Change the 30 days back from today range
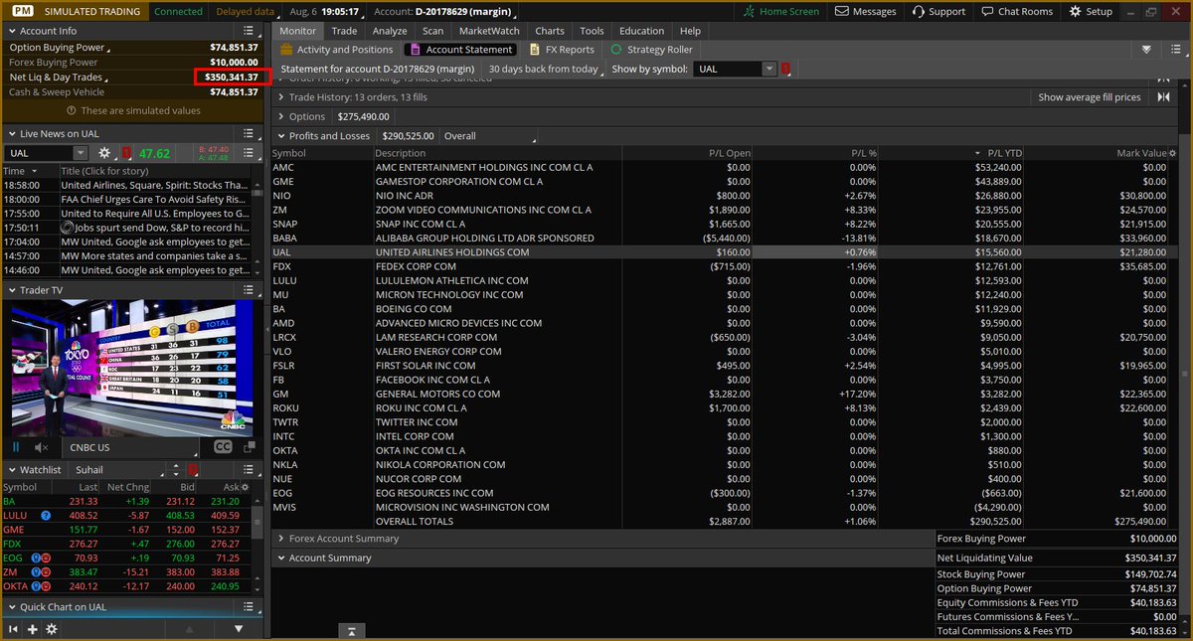1193x641 pixels. point(544,69)
